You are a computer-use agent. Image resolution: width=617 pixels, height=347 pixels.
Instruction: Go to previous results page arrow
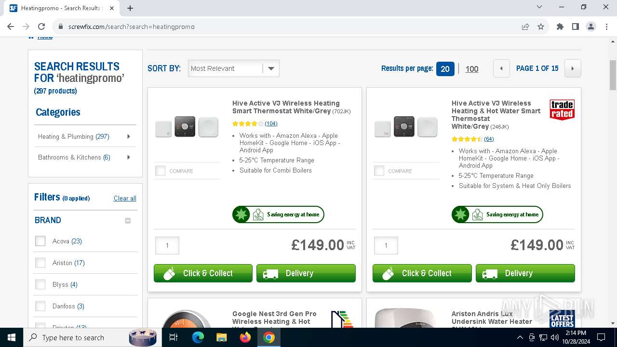(x=501, y=68)
